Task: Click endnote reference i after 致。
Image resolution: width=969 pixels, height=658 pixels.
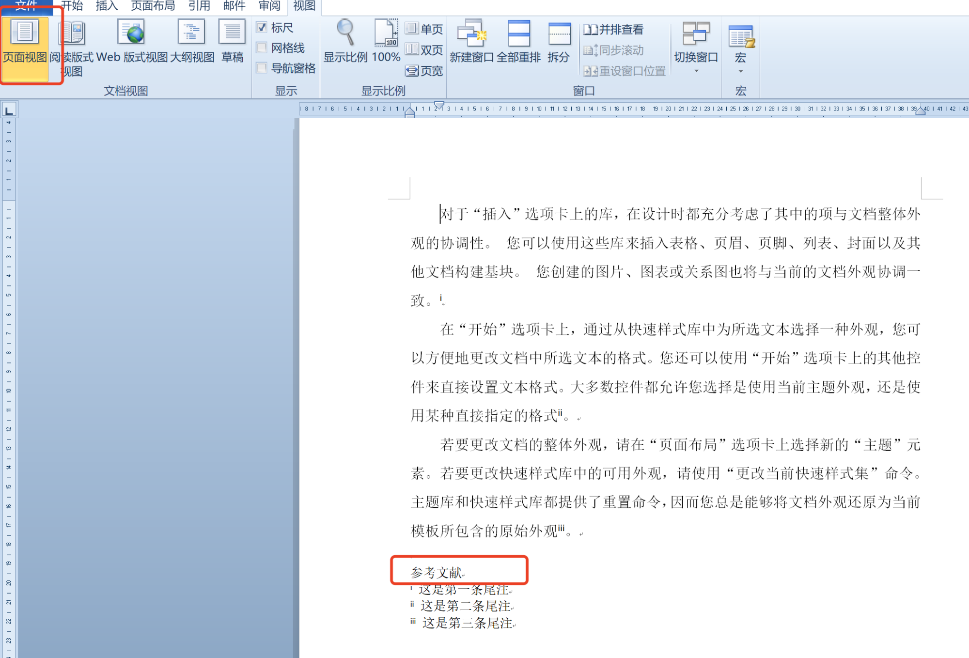Action: coord(441,298)
